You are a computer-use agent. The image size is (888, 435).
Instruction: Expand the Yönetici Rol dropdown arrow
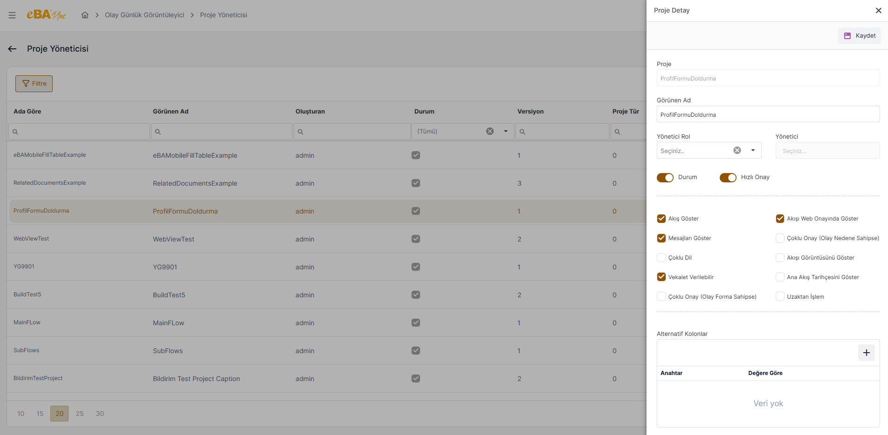(x=753, y=150)
